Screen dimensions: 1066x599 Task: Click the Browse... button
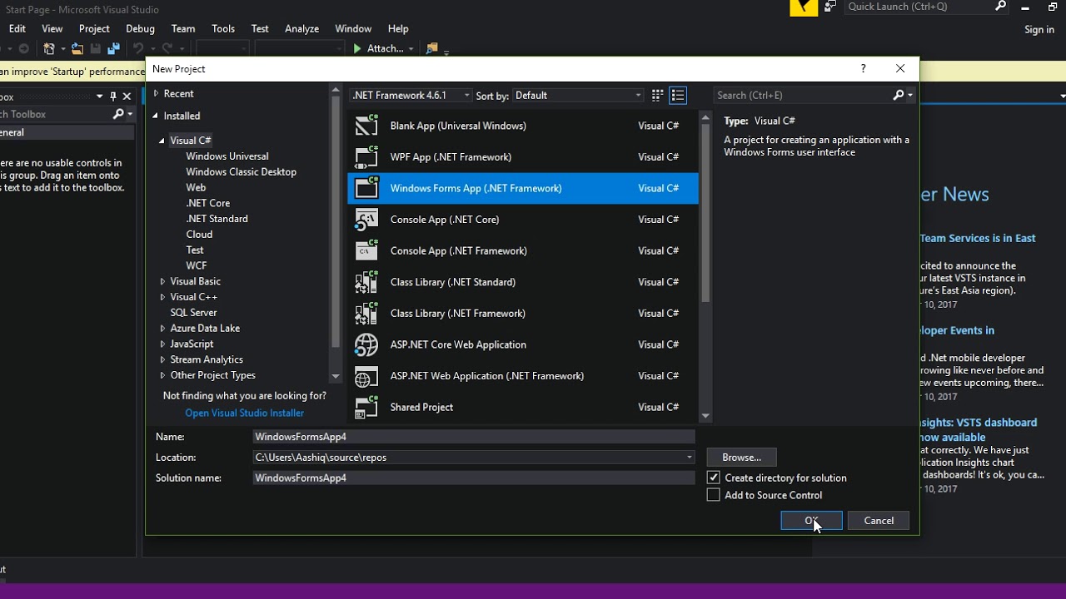(741, 458)
